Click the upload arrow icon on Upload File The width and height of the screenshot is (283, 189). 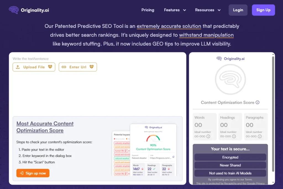tap(18, 67)
